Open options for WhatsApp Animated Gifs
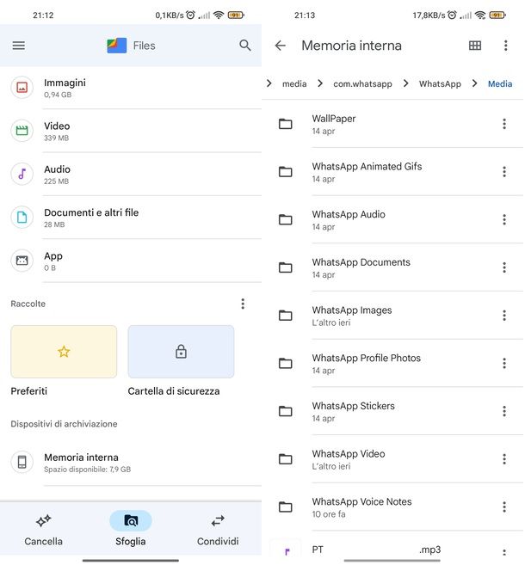 (504, 172)
